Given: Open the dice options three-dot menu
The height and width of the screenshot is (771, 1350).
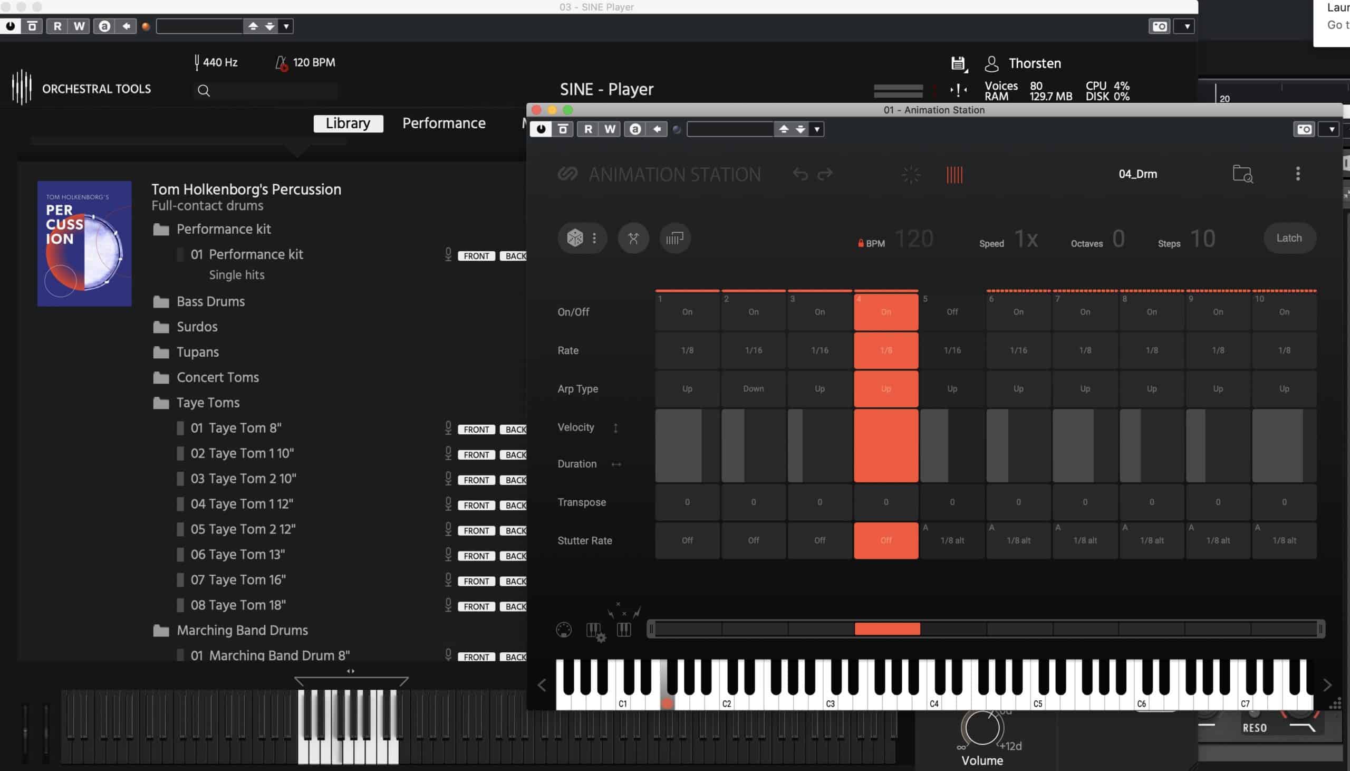Looking at the screenshot, I should pos(594,239).
